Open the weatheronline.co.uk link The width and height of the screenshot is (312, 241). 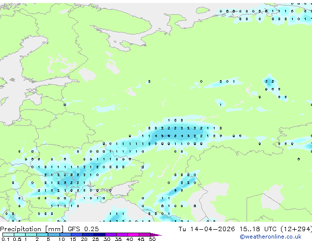(x=271, y=237)
